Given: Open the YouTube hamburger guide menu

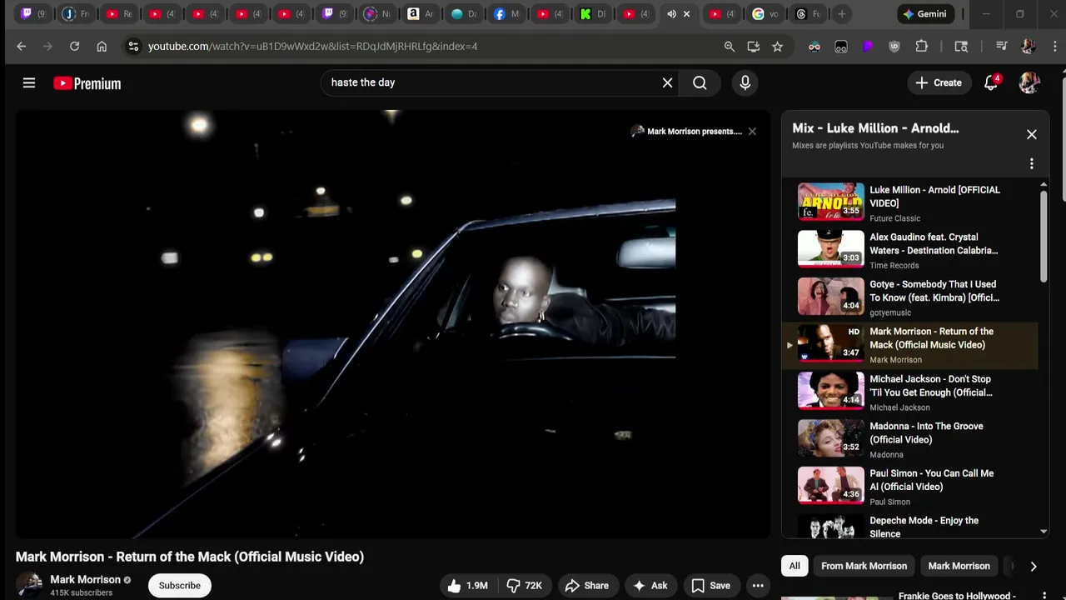Looking at the screenshot, I should point(29,82).
